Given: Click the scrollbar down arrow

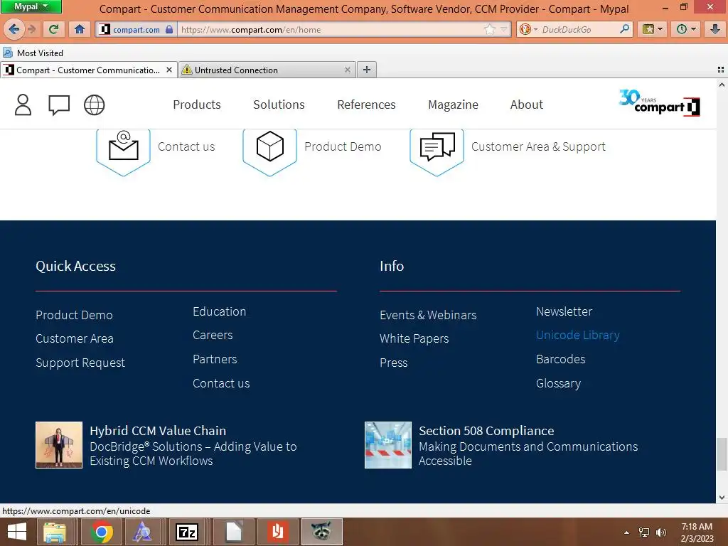Looking at the screenshot, I should (722, 497).
